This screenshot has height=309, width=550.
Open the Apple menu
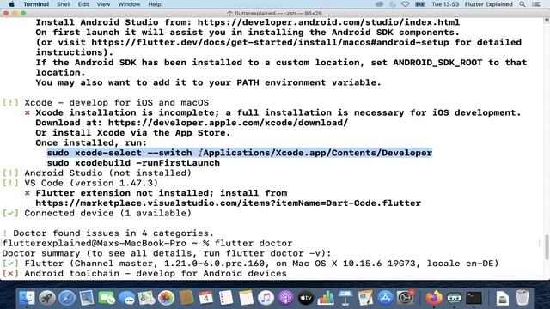pos(11,4)
